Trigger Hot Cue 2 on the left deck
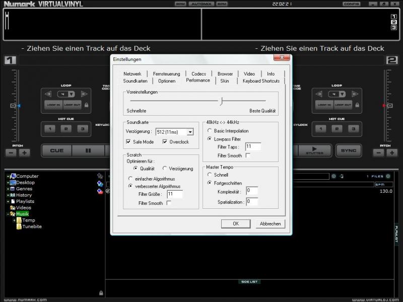Viewport: 403px width, 302px height. point(66,129)
